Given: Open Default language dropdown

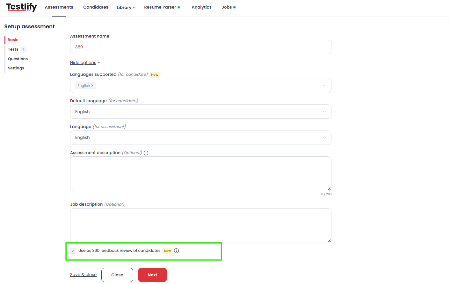Looking at the screenshot, I should tap(201, 112).
